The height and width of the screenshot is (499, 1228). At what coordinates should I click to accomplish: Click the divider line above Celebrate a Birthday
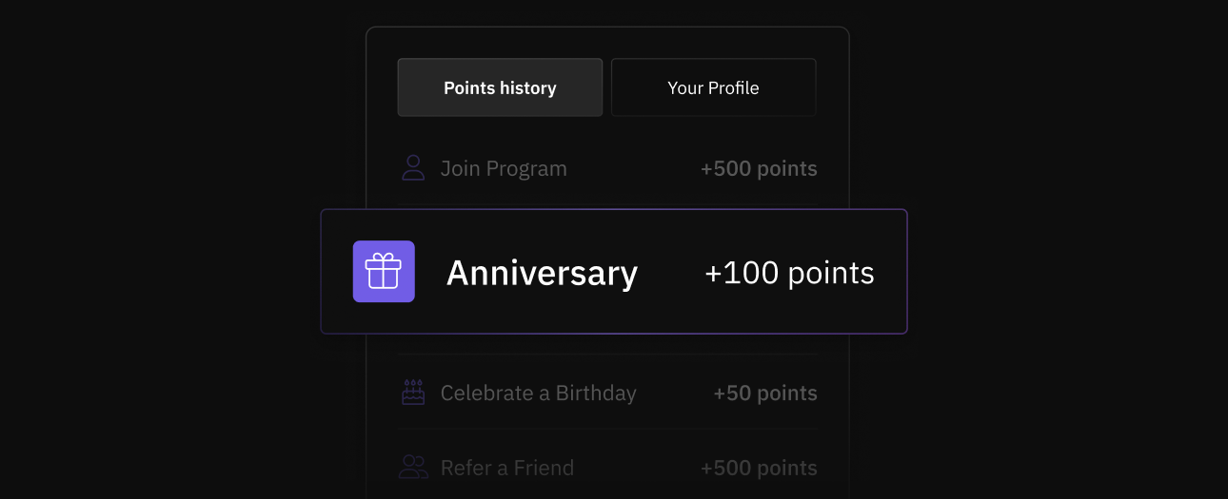[x=607, y=355]
